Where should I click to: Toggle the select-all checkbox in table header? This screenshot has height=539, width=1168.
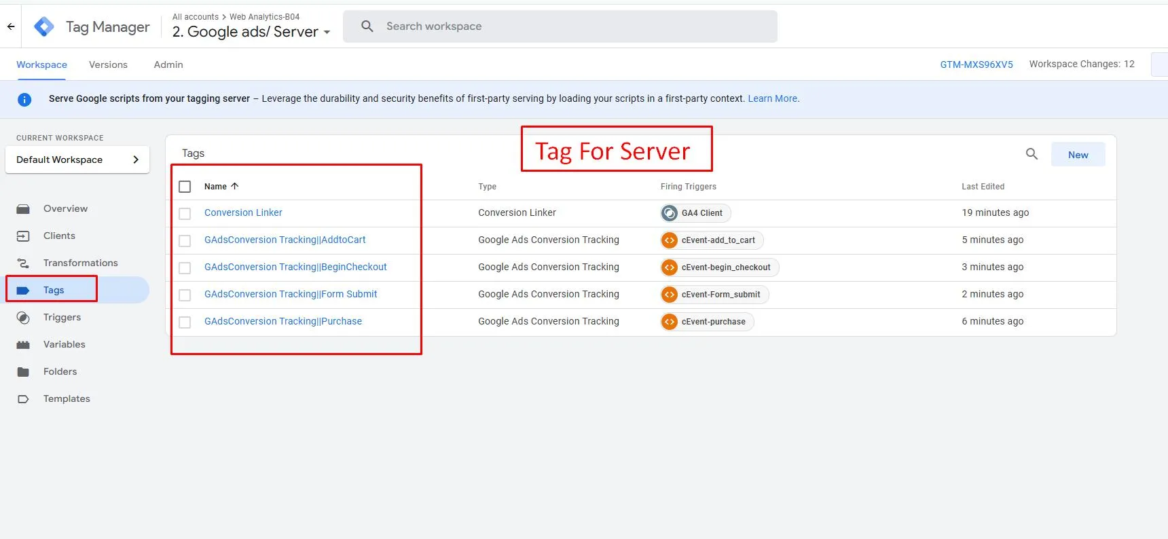pos(185,187)
